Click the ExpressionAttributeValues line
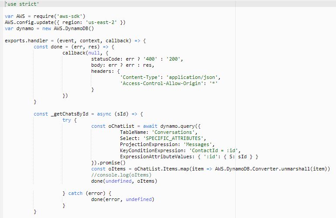Image resolution: width=336 pixels, height=218 pixels. tap(189, 157)
